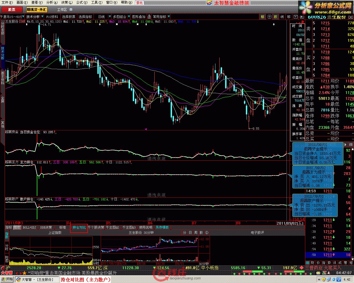
Task: Toggle the 价 price tab at bottom right
Action: pyautogui.click(x=318, y=263)
